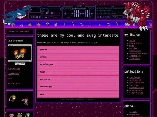Screen dimensions: 157x117
Task: Click the Toggle CRT button
Action: click(x=20, y=64)
